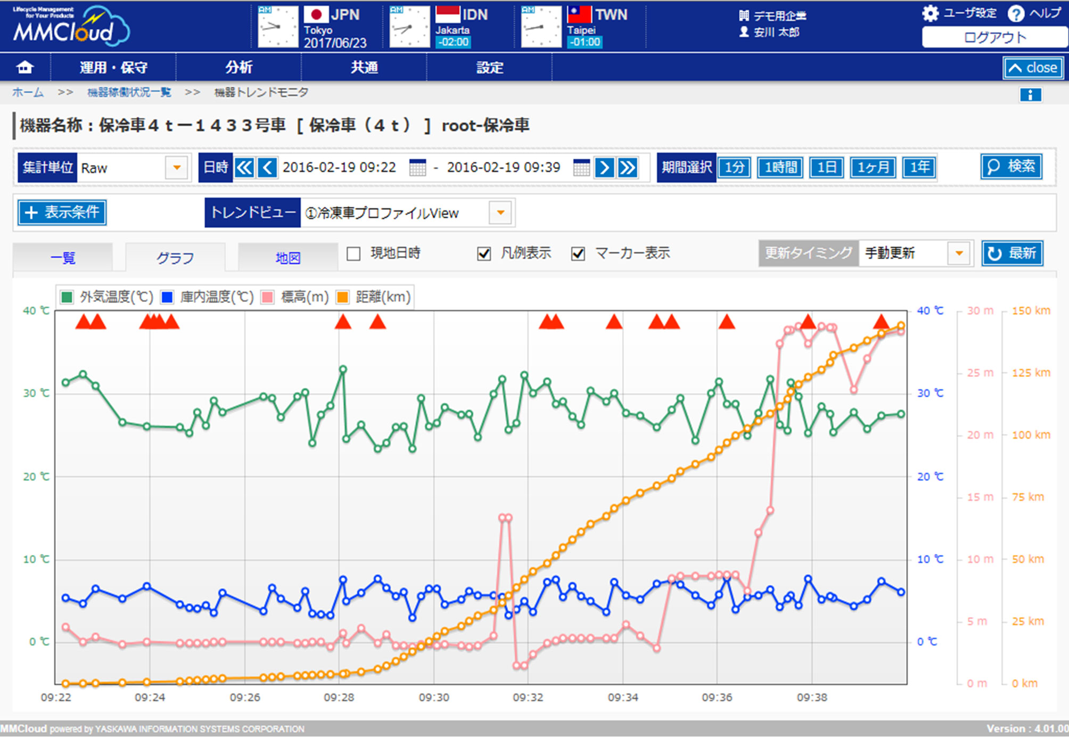Image resolution: width=1069 pixels, height=737 pixels.
Task: Open end date calendar picker
Action: pyautogui.click(x=581, y=168)
